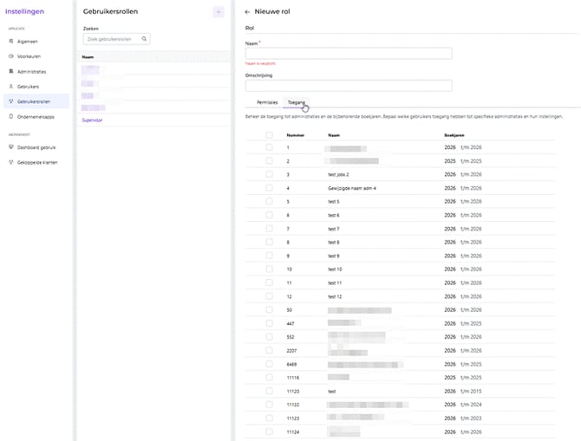The height and width of the screenshot is (441, 581).
Task: Switch to the Permissies tab
Action: tap(267, 102)
